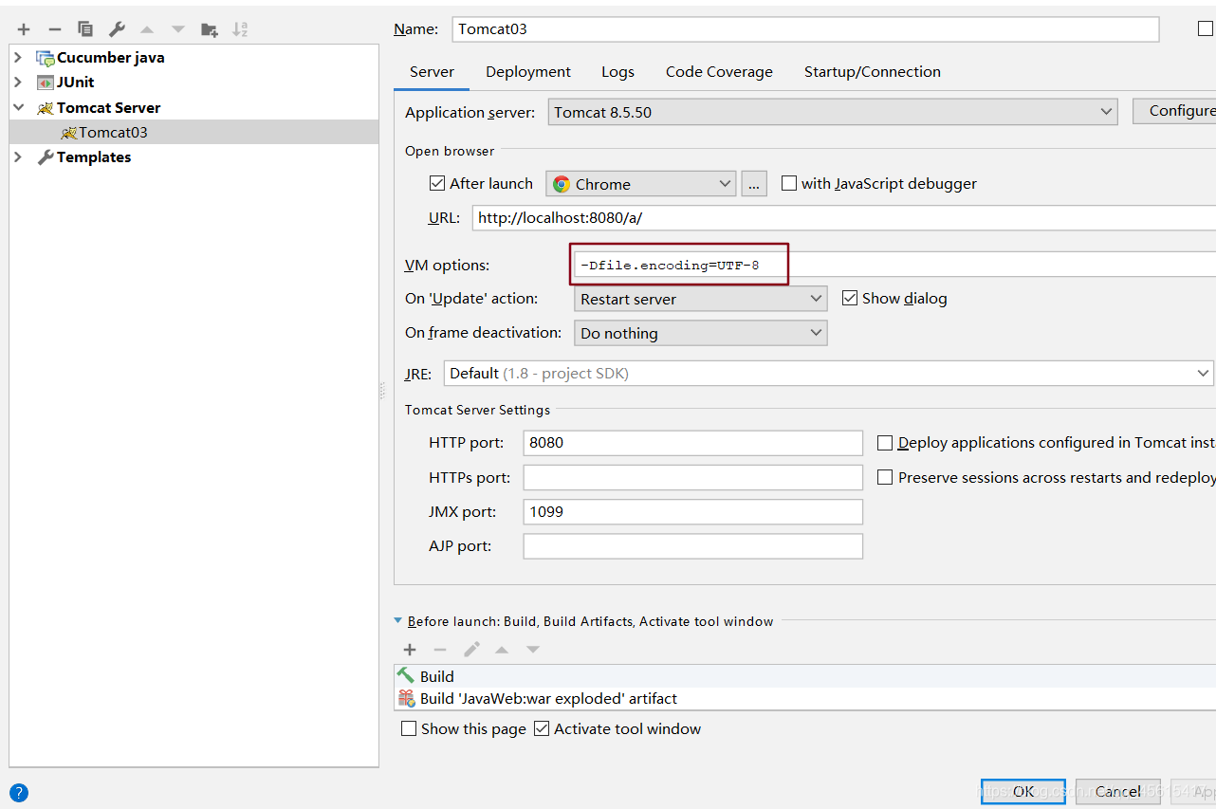1216x809 pixels.
Task: Select the Tomcat03 configuration
Action: point(193,132)
